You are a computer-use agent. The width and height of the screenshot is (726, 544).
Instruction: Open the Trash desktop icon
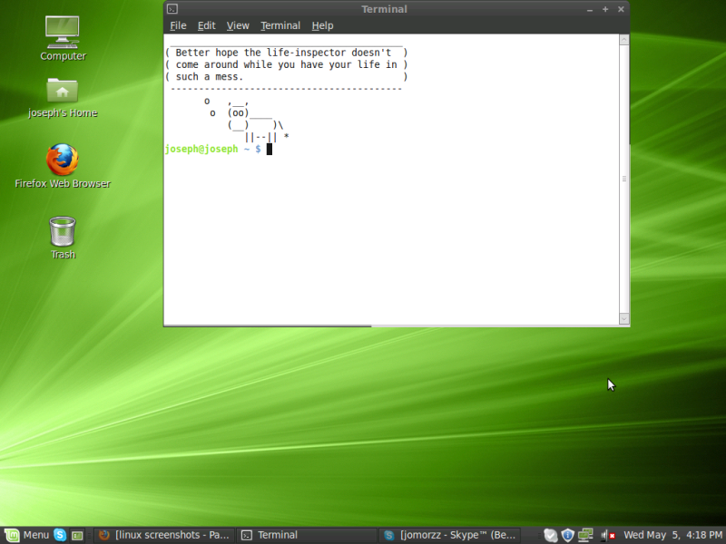point(63,232)
